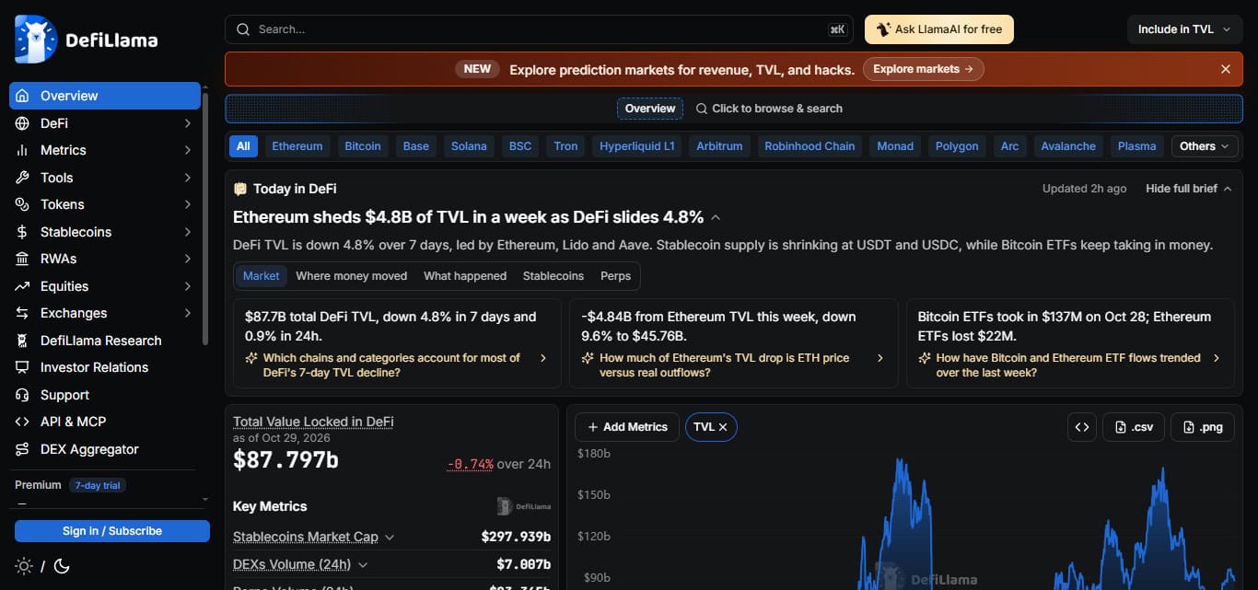Open DEX Aggregator sidebar icon

tap(22, 449)
